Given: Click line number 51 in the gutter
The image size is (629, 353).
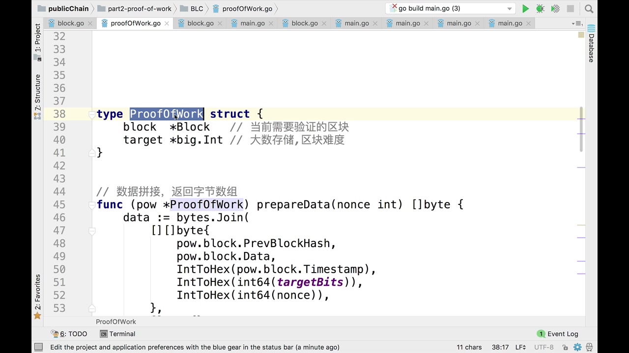Looking at the screenshot, I should coord(59,282).
